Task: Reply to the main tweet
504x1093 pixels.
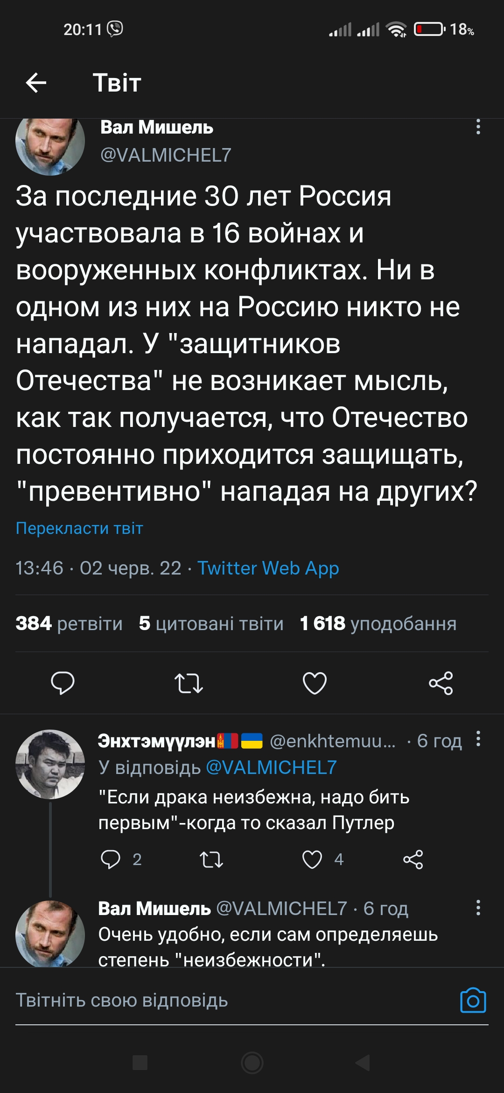Action: point(63,683)
